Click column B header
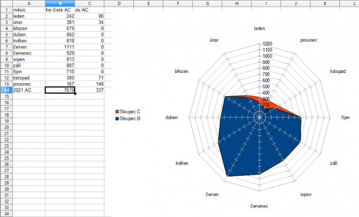Viewport: 359px width, 217px height. point(60,4)
